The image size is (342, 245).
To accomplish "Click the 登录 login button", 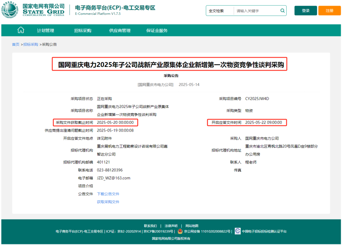I will point(306,11).
